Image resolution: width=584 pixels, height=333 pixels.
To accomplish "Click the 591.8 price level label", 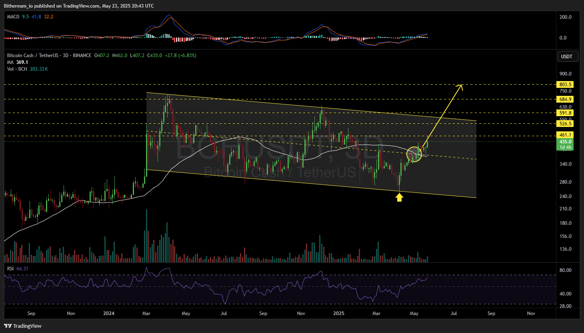I will 565,113.
